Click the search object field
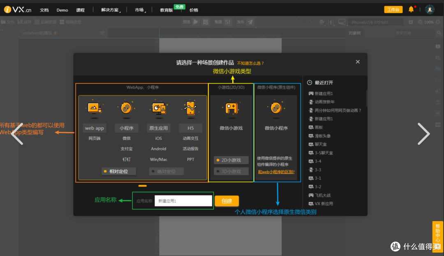 414,33
